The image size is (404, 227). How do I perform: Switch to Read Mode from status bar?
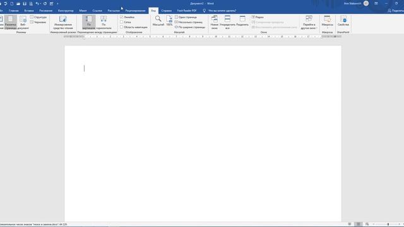click(349, 224)
